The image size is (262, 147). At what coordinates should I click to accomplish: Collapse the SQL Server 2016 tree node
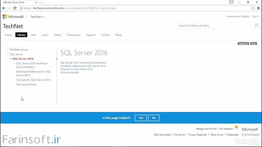11,59
